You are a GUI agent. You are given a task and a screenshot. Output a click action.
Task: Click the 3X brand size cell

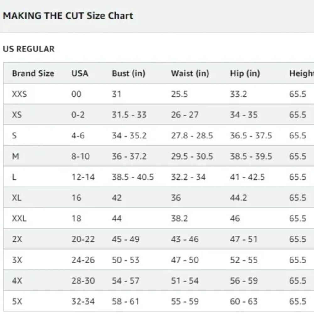(x=17, y=260)
